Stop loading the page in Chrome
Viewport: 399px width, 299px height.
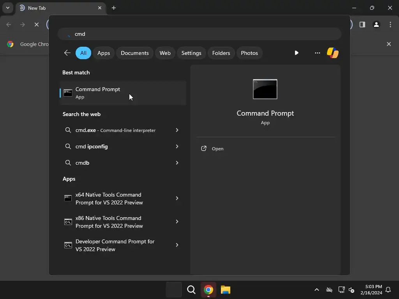(37, 25)
